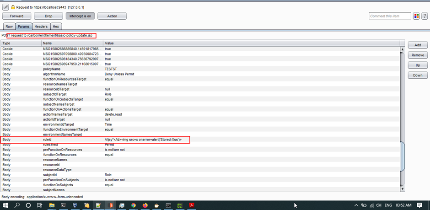The image size is (430, 210).
Task: Click the padlock HTTPS icon
Action: coord(13,7)
